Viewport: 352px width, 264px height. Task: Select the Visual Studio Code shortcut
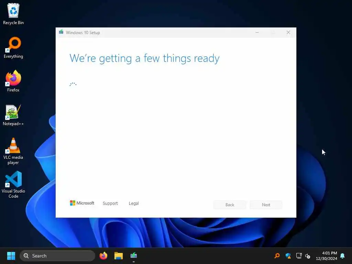[x=13, y=185]
